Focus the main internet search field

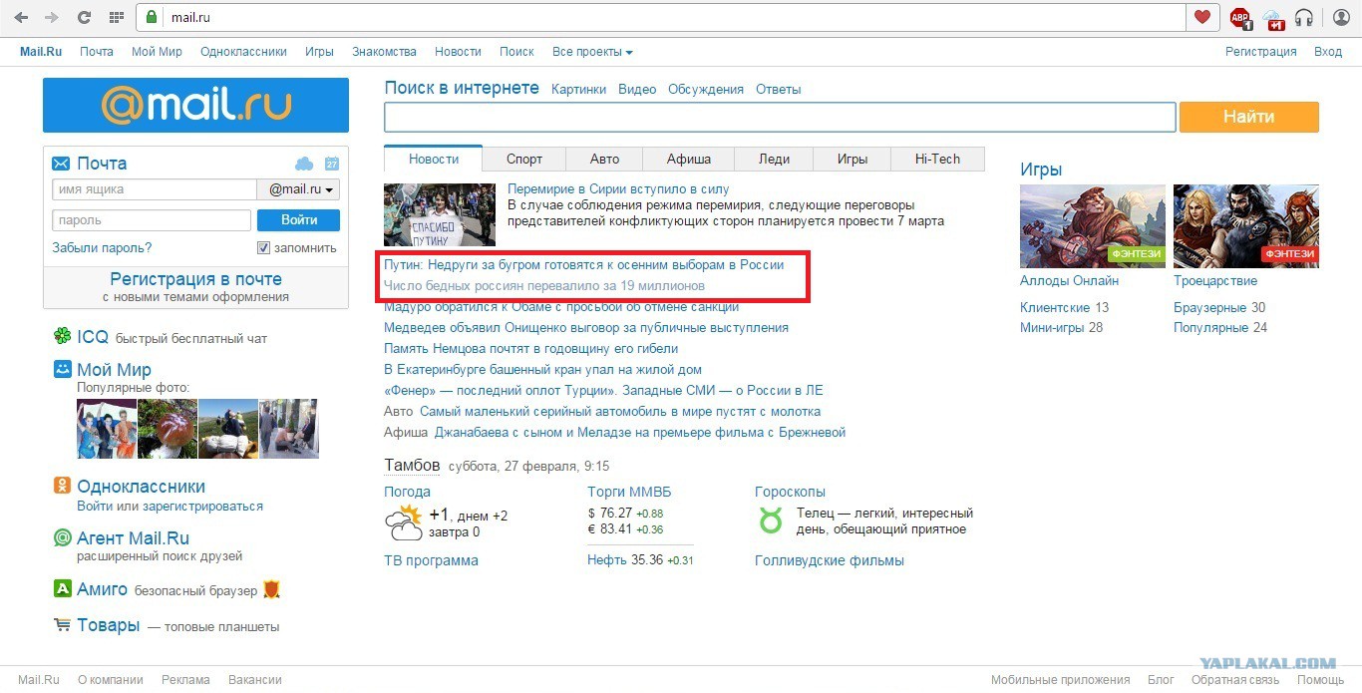coord(781,117)
